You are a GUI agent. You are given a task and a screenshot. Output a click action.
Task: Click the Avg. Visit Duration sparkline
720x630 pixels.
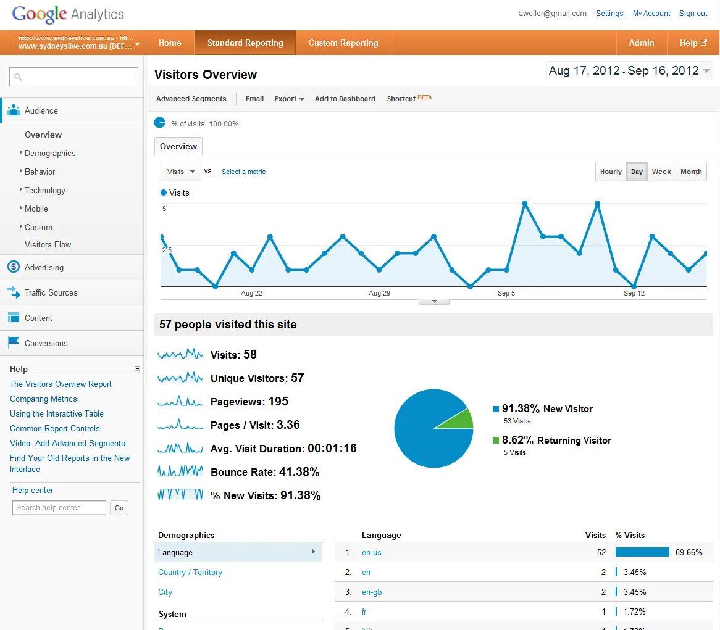tap(180, 448)
